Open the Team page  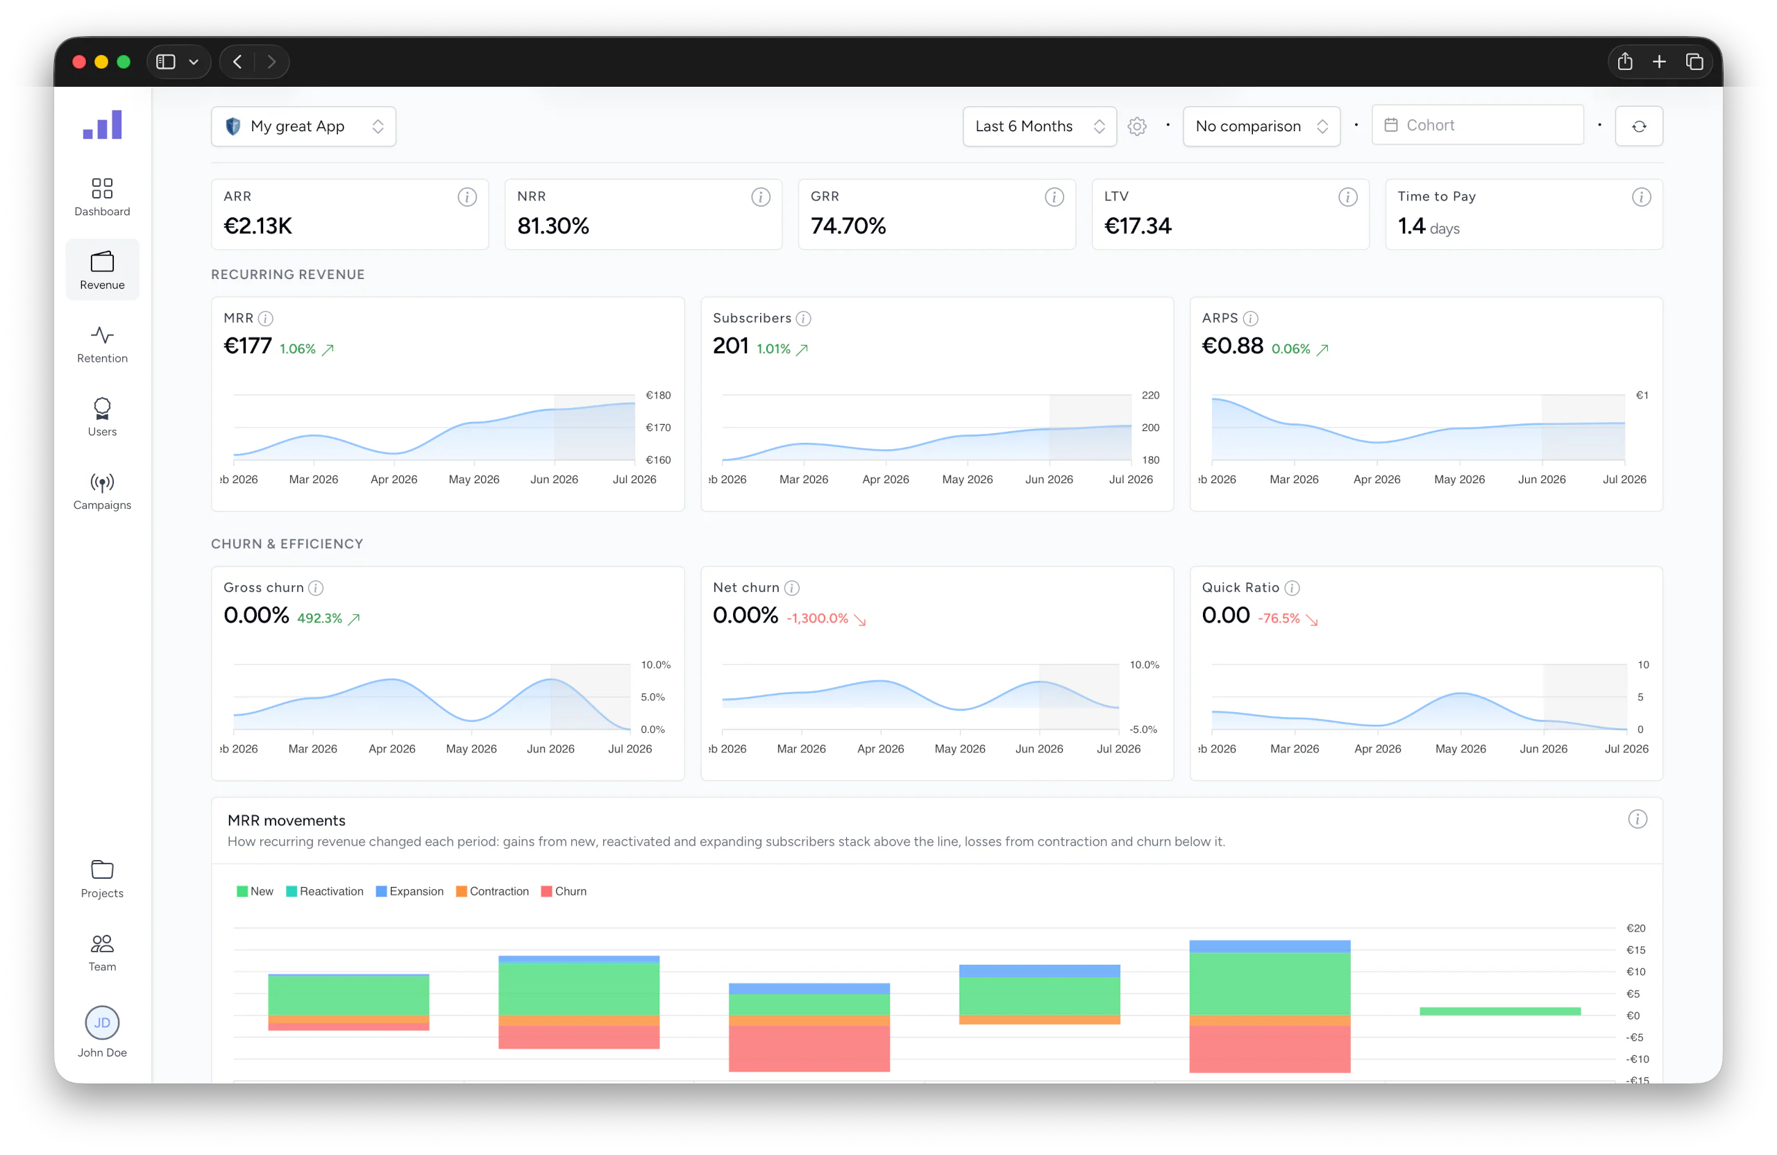pos(102,953)
